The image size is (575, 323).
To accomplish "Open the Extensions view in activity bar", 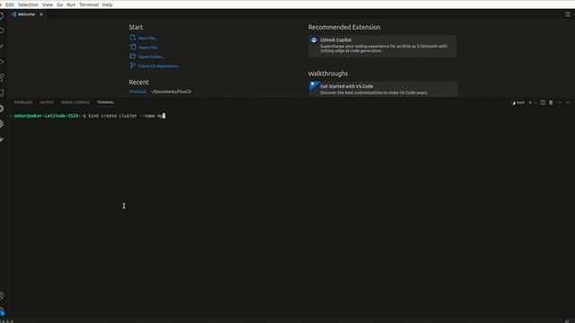I will pyautogui.click(x=2, y=78).
